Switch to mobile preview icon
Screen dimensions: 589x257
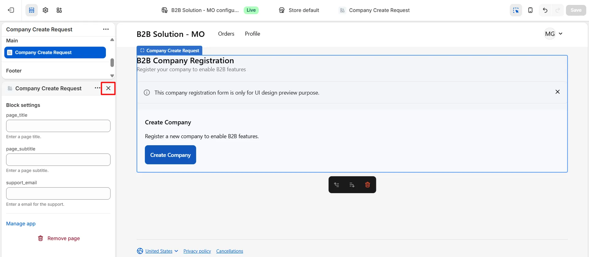click(x=530, y=10)
